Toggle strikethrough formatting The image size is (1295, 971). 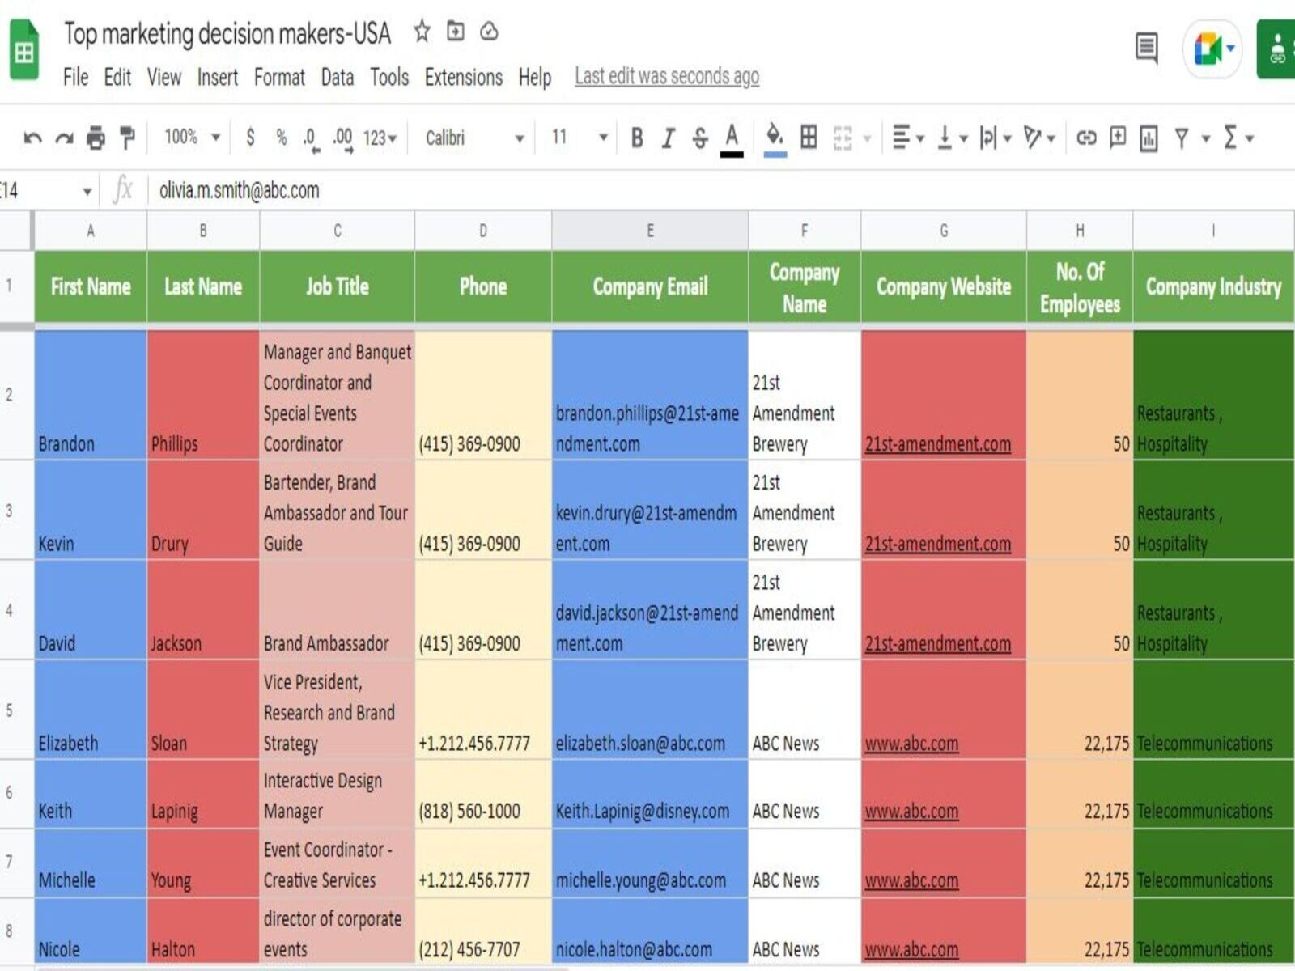point(700,138)
